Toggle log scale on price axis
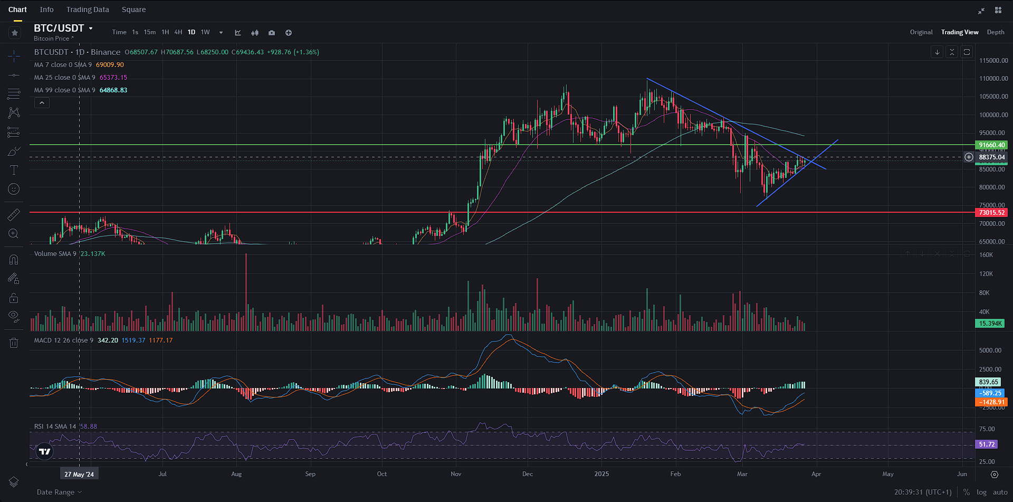The image size is (1013, 502). [981, 492]
